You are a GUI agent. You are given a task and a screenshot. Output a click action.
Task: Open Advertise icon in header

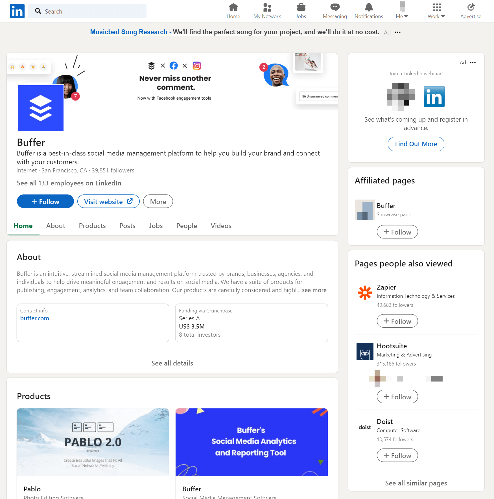[471, 11]
